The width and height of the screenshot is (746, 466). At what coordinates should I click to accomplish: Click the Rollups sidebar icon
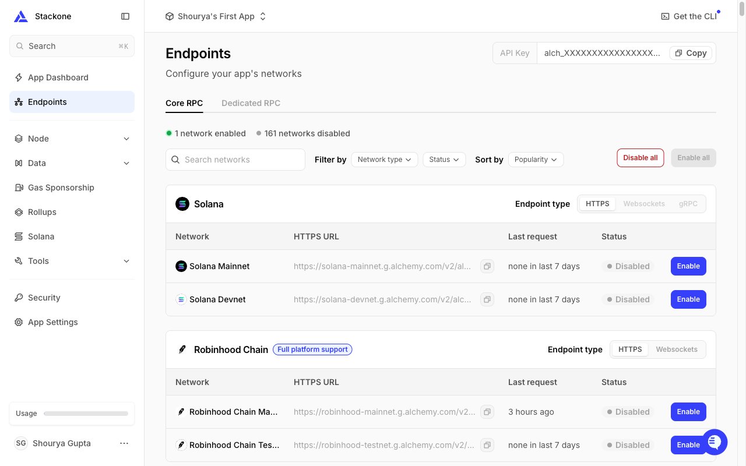(19, 212)
